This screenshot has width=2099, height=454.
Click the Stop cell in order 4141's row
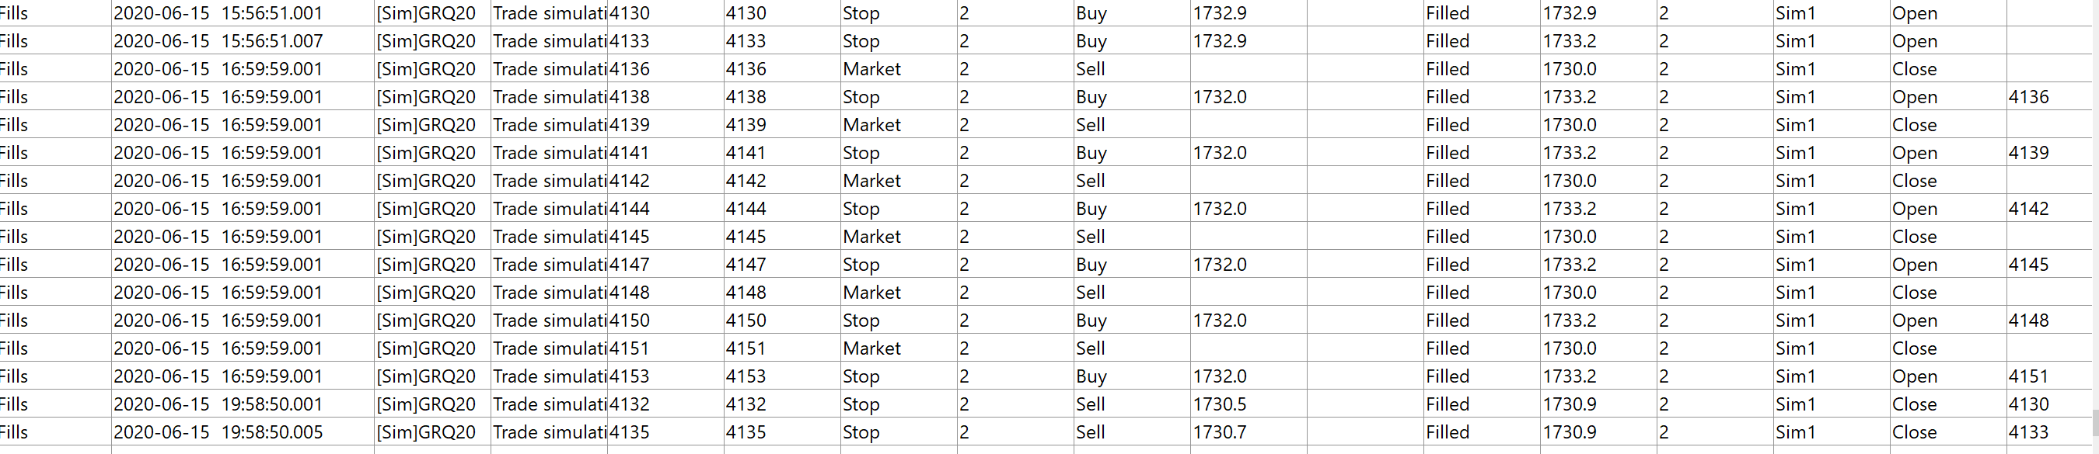click(861, 153)
